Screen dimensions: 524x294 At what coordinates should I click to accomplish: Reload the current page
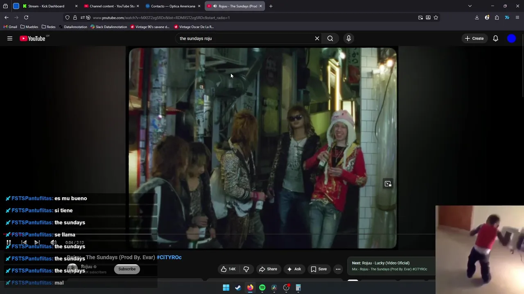(x=26, y=18)
